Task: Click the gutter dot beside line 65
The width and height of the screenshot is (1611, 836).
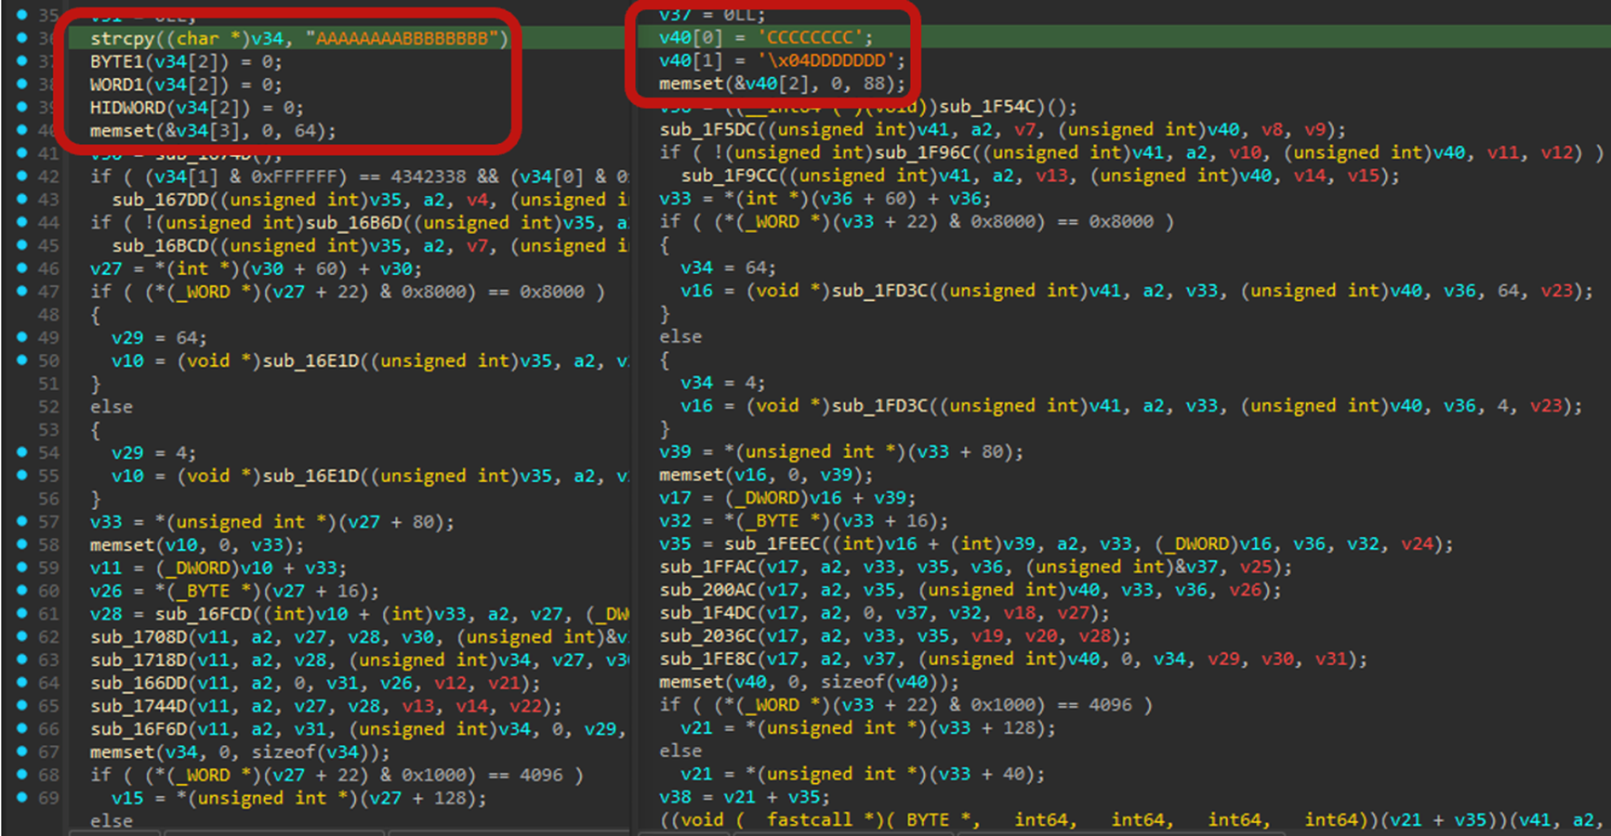Action: [x=22, y=705]
